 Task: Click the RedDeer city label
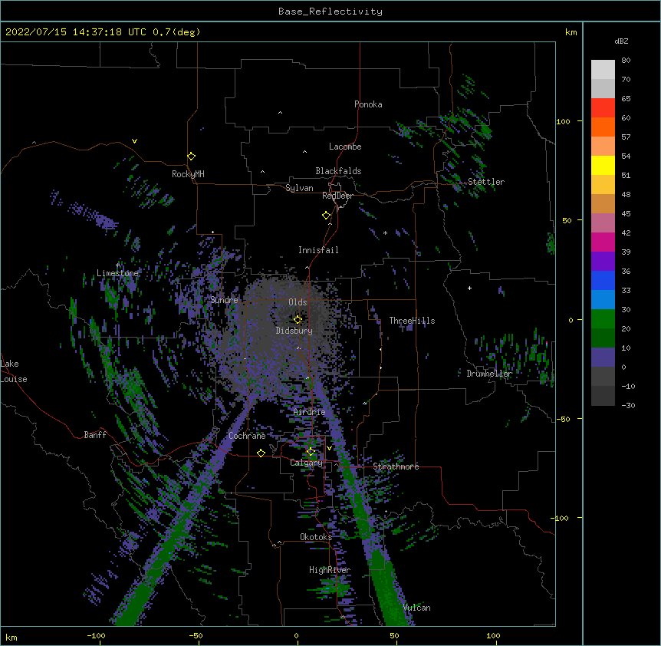pos(337,196)
